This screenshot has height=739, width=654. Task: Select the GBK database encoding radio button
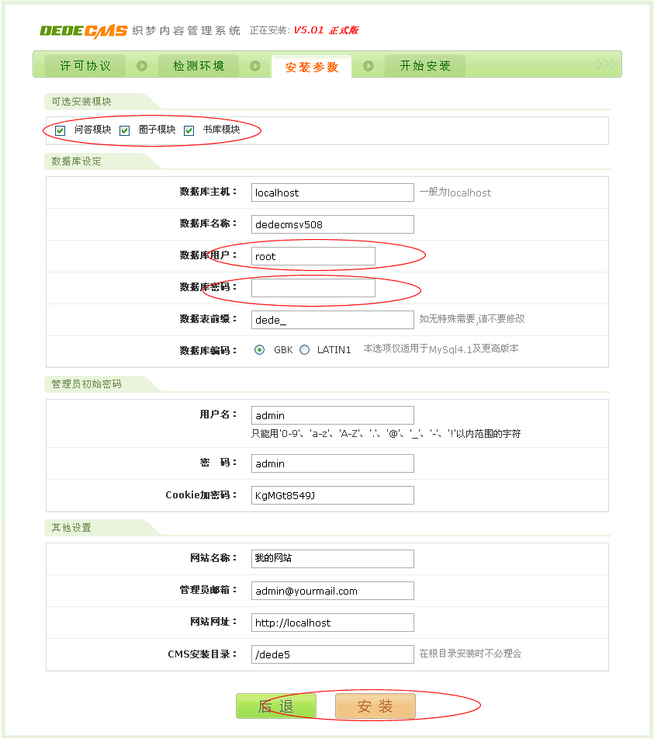click(x=261, y=349)
